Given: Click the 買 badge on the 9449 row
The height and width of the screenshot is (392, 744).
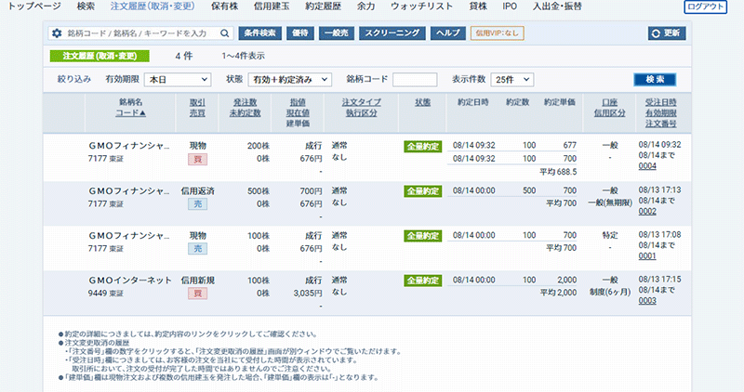Looking at the screenshot, I should [197, 294].
